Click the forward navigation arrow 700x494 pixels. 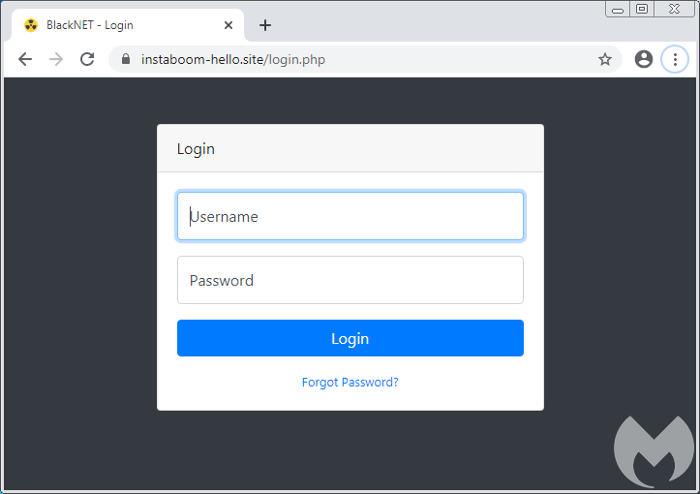coord(56,59)
